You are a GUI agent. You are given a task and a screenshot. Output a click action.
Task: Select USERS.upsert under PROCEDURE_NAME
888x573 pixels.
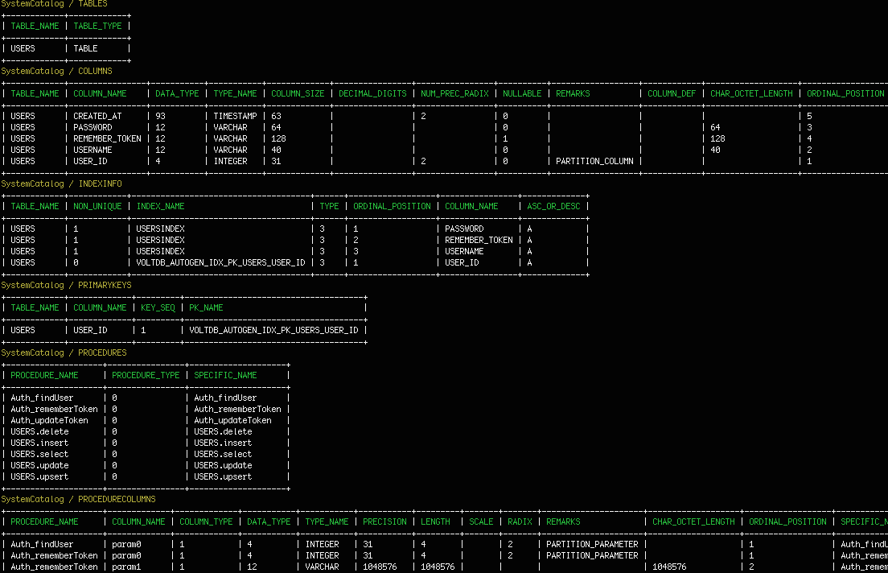tap(39, 477)
